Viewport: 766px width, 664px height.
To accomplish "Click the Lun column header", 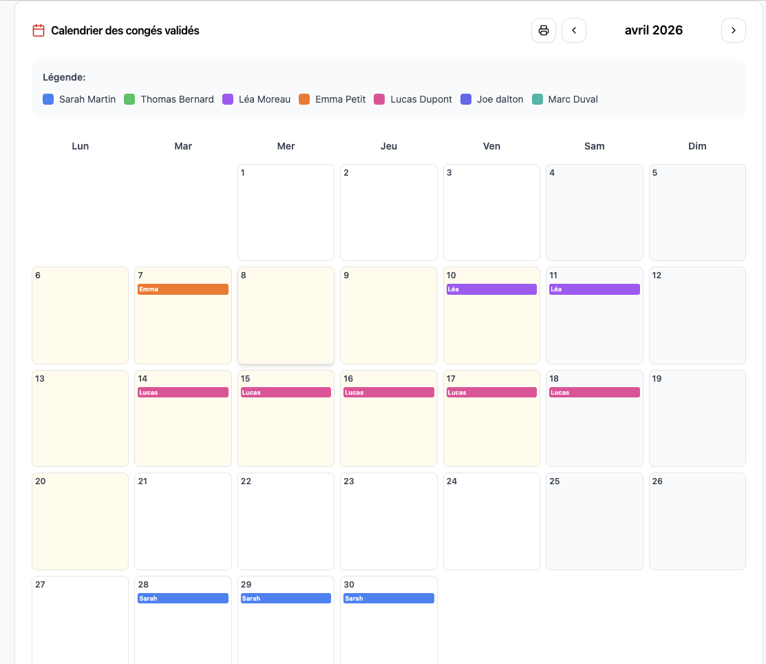I will 80,146.
